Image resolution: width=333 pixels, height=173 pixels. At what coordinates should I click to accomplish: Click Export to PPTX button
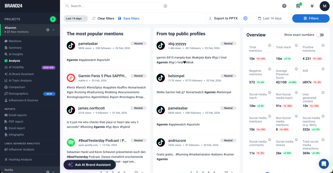click(x=223, y=18)
